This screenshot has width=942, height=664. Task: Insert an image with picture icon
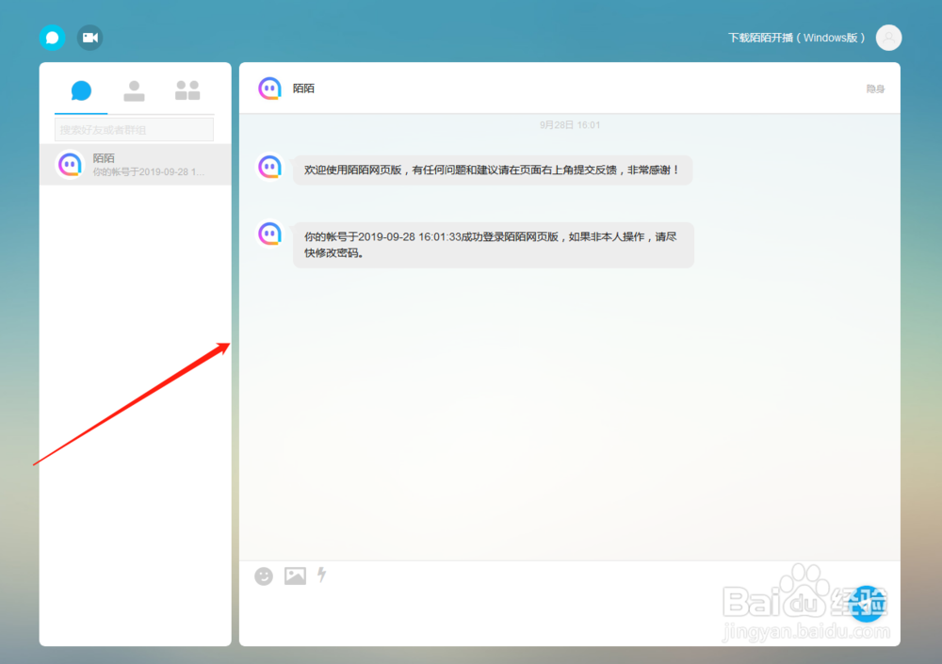pos(295,575)
